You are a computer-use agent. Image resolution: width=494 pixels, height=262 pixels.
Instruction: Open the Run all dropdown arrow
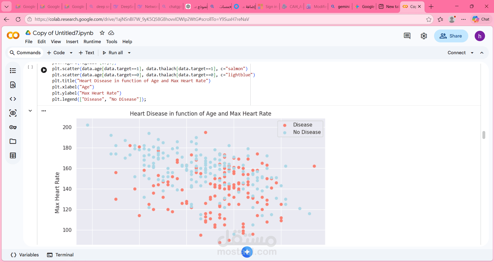[129, 53]
